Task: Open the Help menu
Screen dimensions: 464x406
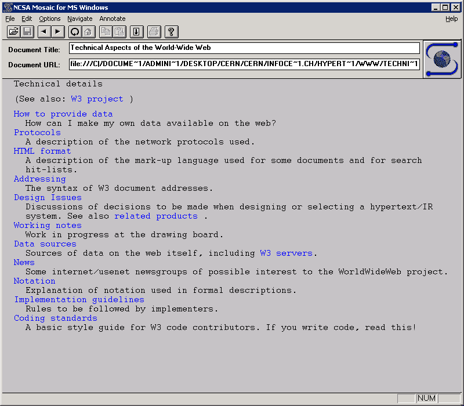Action: 452,19
